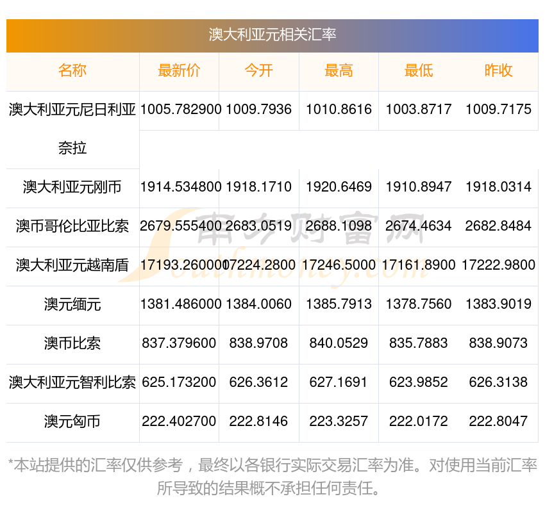Click the wrapped text 奈拉
Viewport: 545px width, 508px height.
pos(72,148)
